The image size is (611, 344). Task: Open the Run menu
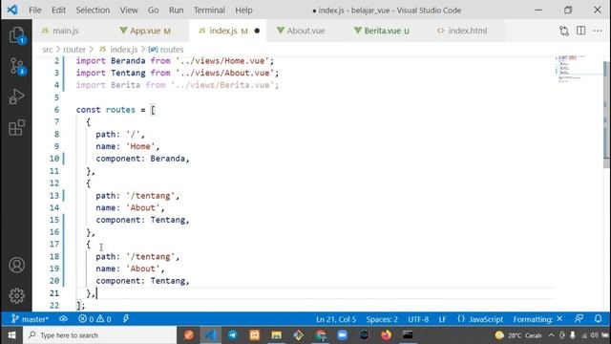click(176, 11)
